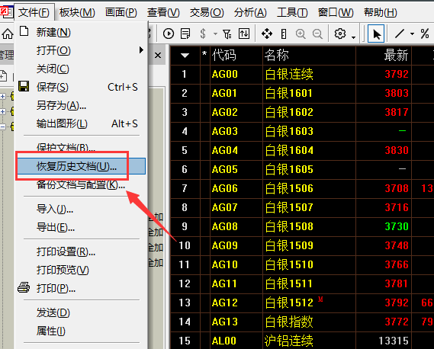
Task: Click the 名称 column header
Action: point(309,56)
